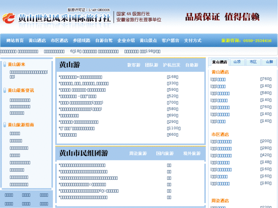The width and height of the screenshot is (278, 208).
Task: Open 自游自驾 menu item
Action: pyautogui.click(x=104, y=40)
